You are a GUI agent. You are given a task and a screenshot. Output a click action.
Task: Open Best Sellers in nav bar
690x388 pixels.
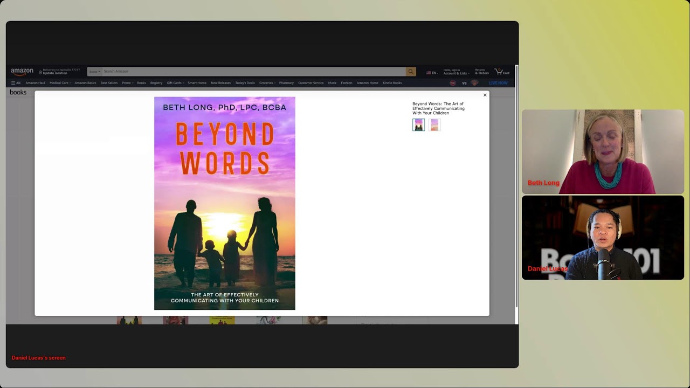click(109, 83)
